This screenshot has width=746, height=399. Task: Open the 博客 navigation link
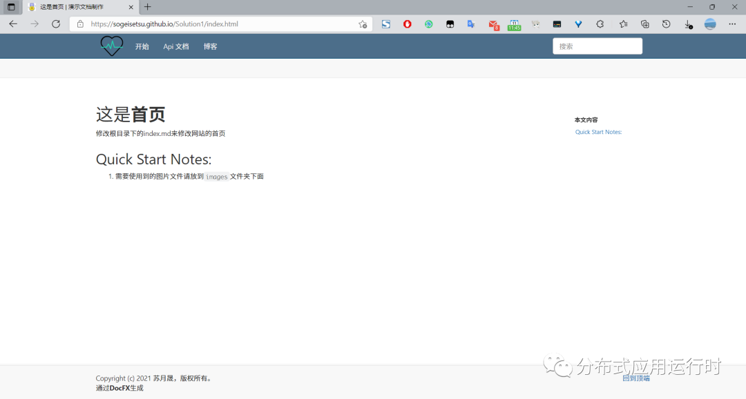point(210,46)
